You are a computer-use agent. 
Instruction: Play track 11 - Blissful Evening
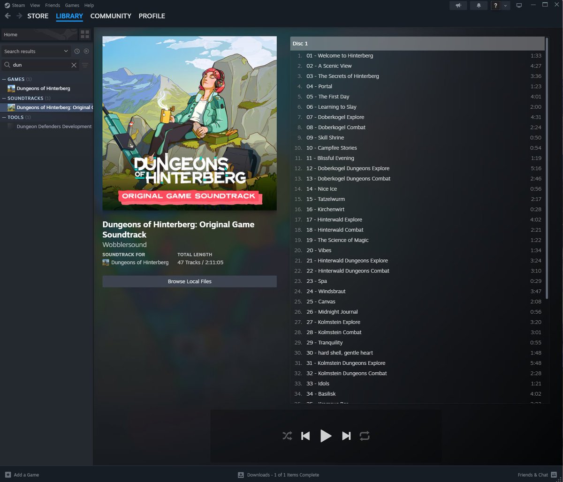point(417,158)
